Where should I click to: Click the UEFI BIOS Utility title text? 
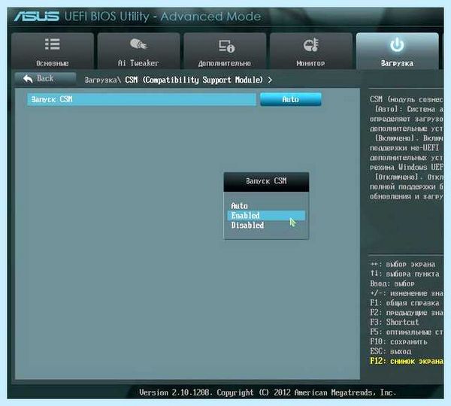(162, 17)
